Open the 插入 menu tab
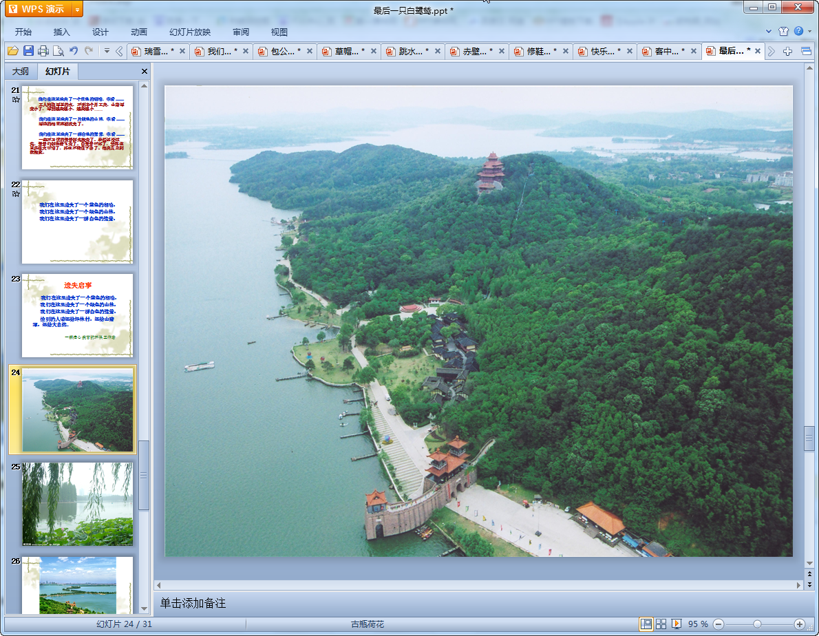 (x=62, y=32)
